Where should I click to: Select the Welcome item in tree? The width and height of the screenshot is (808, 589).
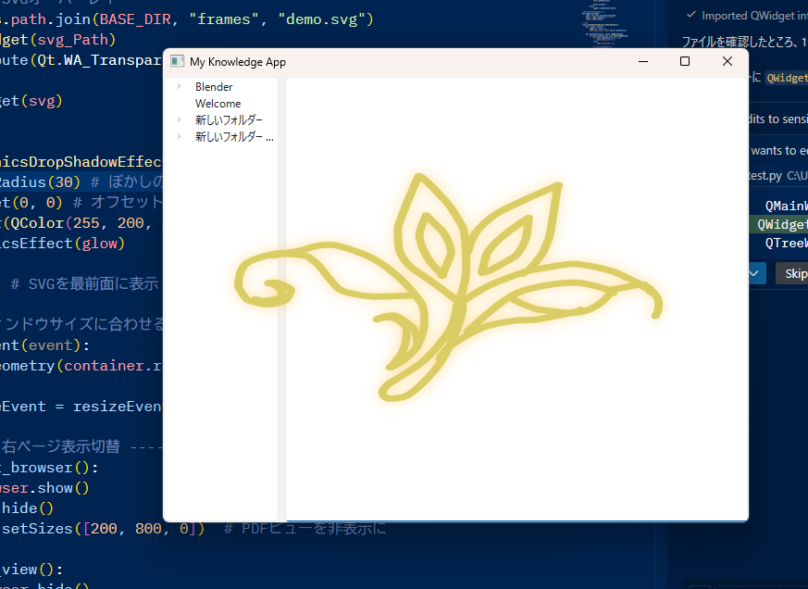click(218, 103)
